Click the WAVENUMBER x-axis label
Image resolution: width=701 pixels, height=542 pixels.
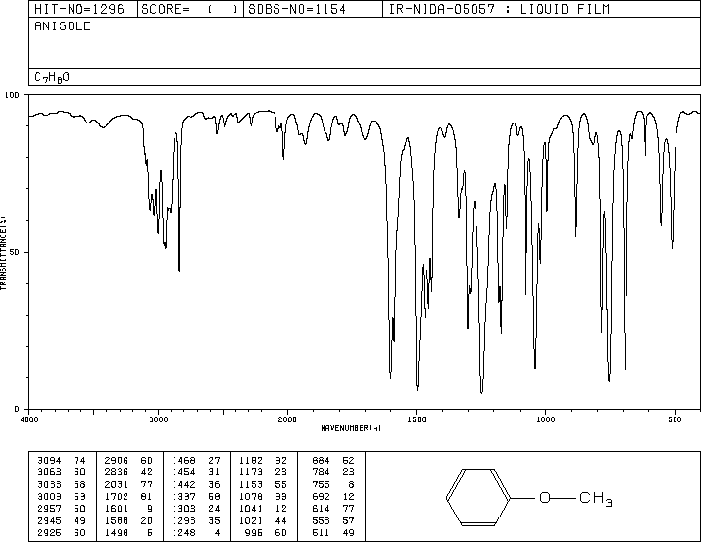coord(351,428)
